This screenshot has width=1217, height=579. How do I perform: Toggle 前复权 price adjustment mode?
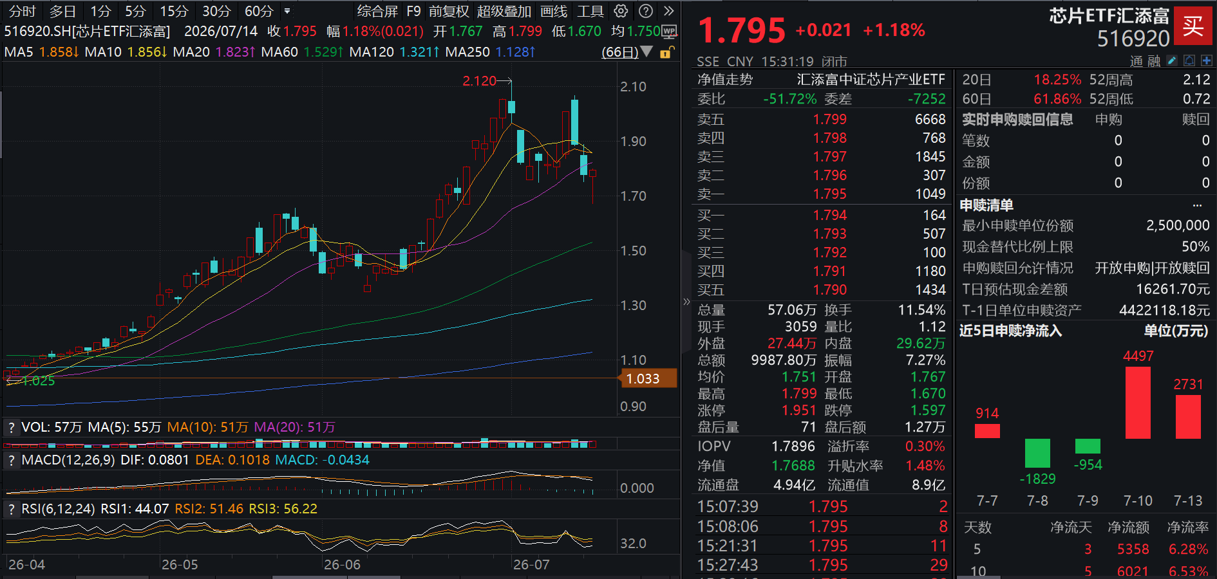449,11
